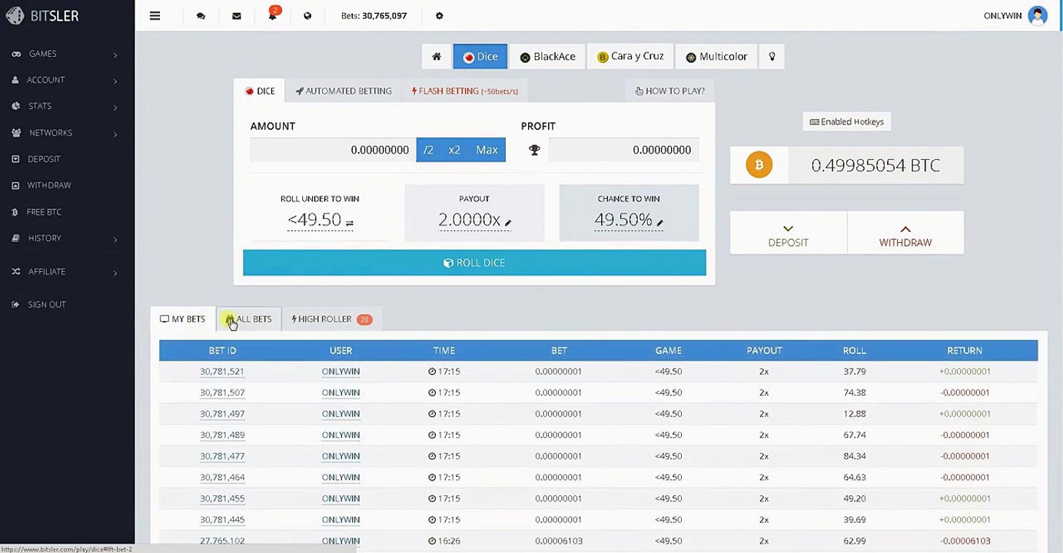Click the 49.50% chance value
The width and height of the screenshot is (1063, 553).
coord(623,220)
